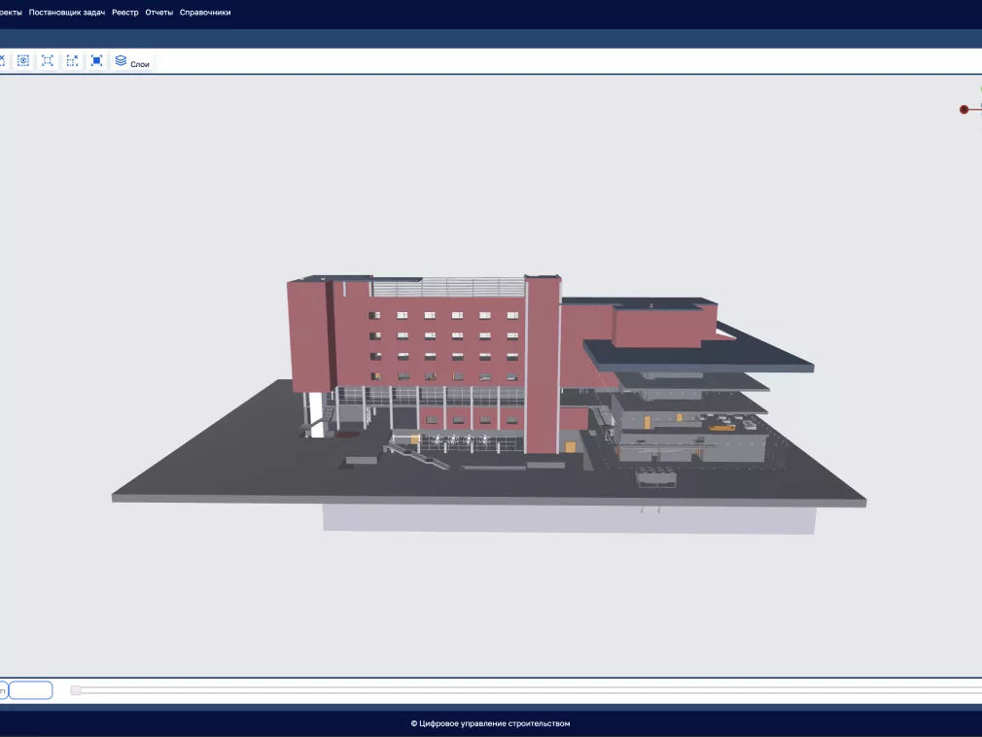Open the Постановщик задач menu
The height and width of the screenshot is (737, 982).
[67, 13]
